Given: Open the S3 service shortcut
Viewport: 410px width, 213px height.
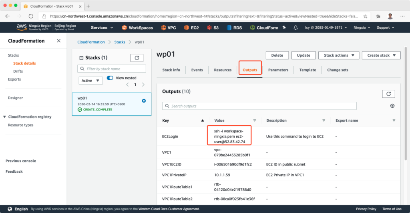Looking at the screenshot, I should click(213, 28).
